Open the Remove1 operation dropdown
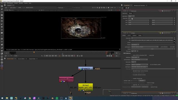This screenshot has height=100, width=178. coord(131,16)
